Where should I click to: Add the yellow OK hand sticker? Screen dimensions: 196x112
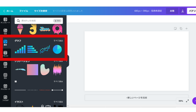coord(33,29)
